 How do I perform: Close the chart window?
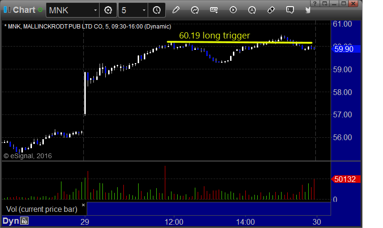(x=353, y=3)
